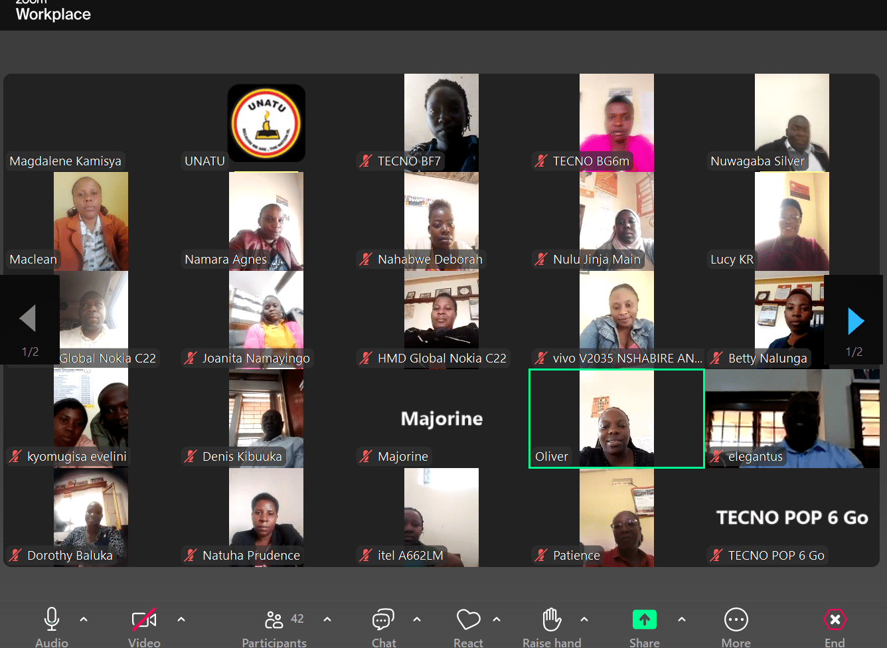The image size is (887, 648).
Task: Turn on the Video camera
Action: coord(144,620)
